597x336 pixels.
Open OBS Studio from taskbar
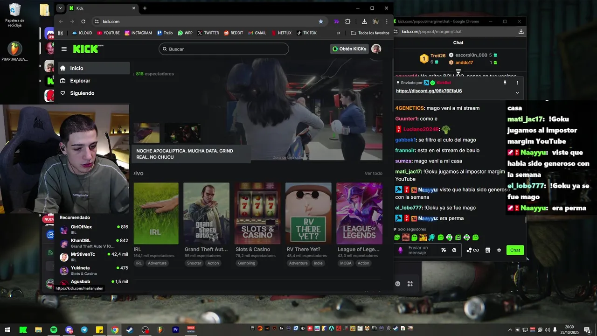click(145, 330)
